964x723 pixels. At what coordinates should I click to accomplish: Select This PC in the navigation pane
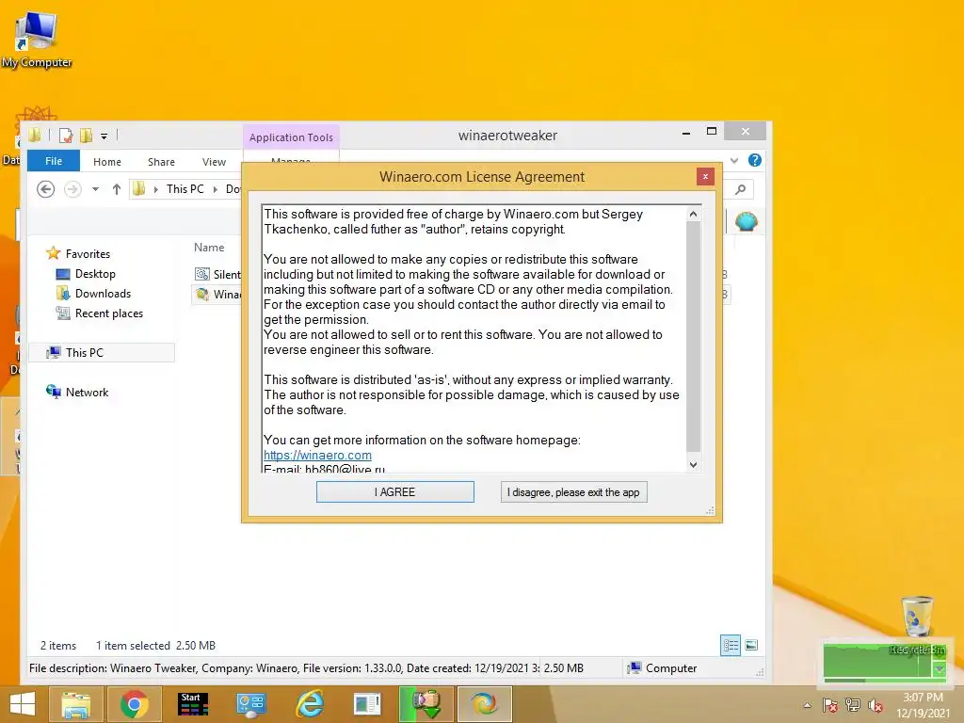click(103, 352)
